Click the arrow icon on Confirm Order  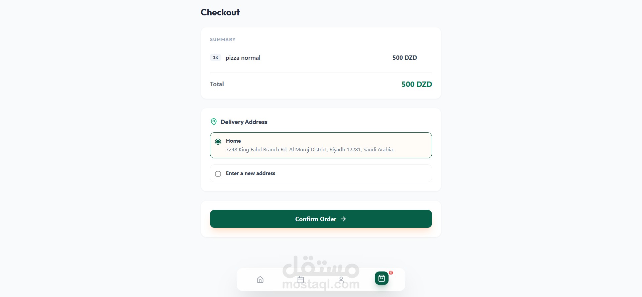pos(343,219)
